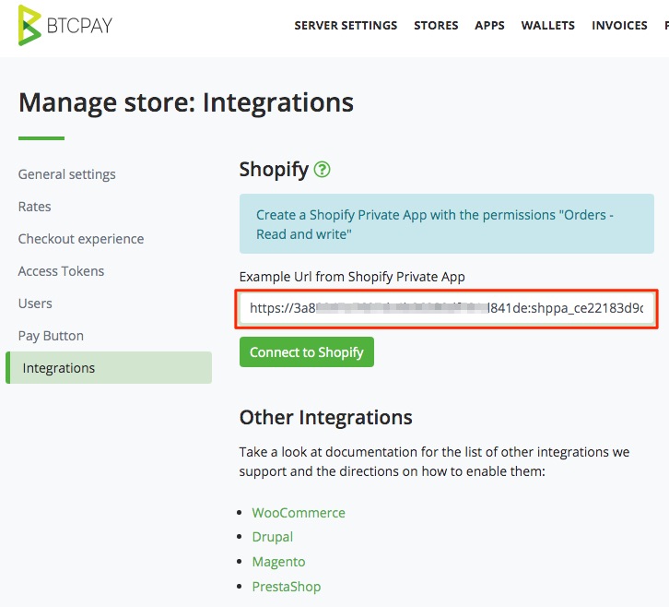Click the 'Manage store: Integrations' page title
669x607 pixels.
coord(186,102)
